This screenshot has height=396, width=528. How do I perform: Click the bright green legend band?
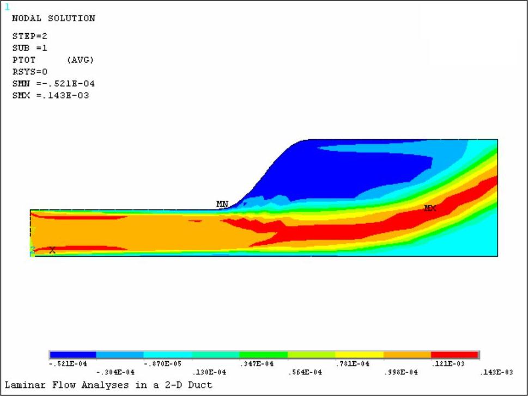tap(264, 355)
